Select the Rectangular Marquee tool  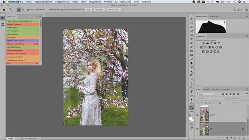coord(191,23)
